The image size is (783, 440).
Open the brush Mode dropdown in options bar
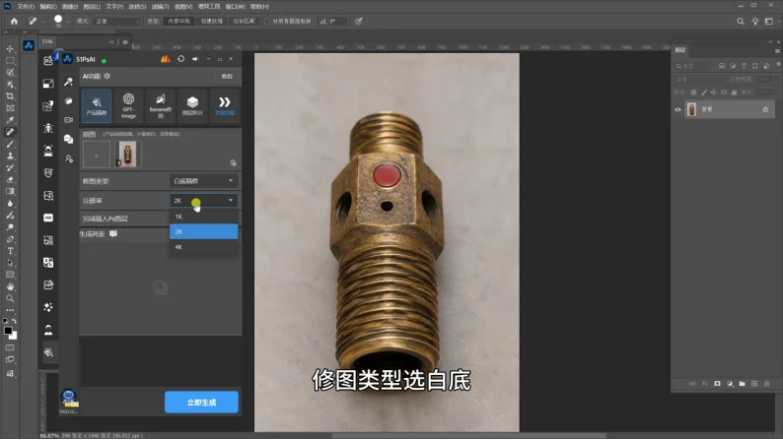117,22
